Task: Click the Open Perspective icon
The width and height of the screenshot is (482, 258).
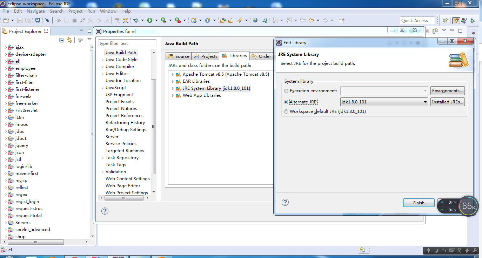Action: tap(445, 21)
